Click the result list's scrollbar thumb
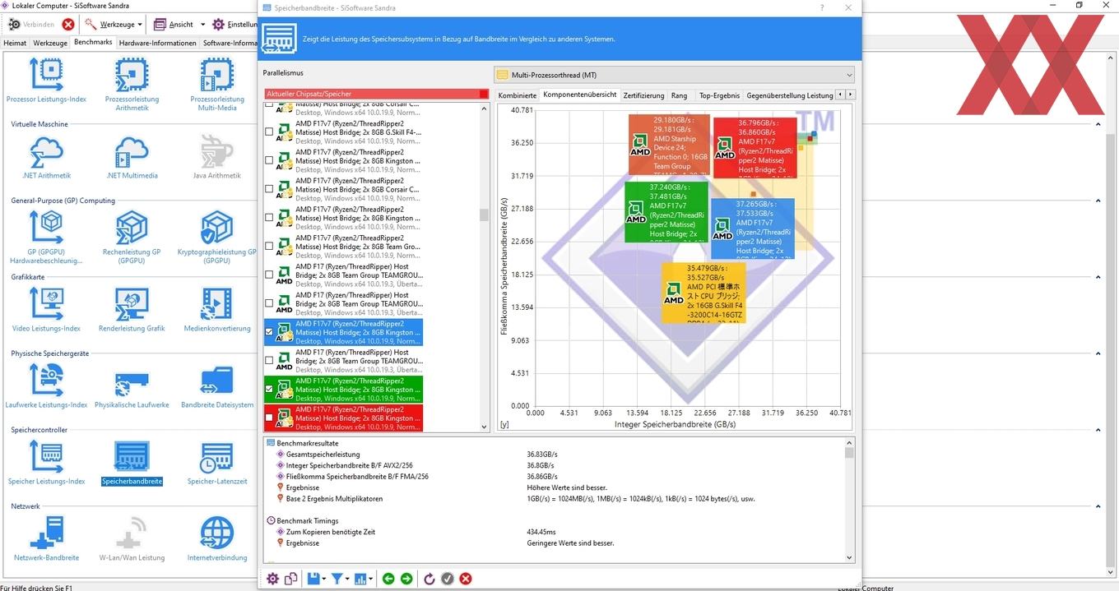Image resolution: width=1119 pixels, height=591 pixels. pyautogui.click(x=484, y=215)
